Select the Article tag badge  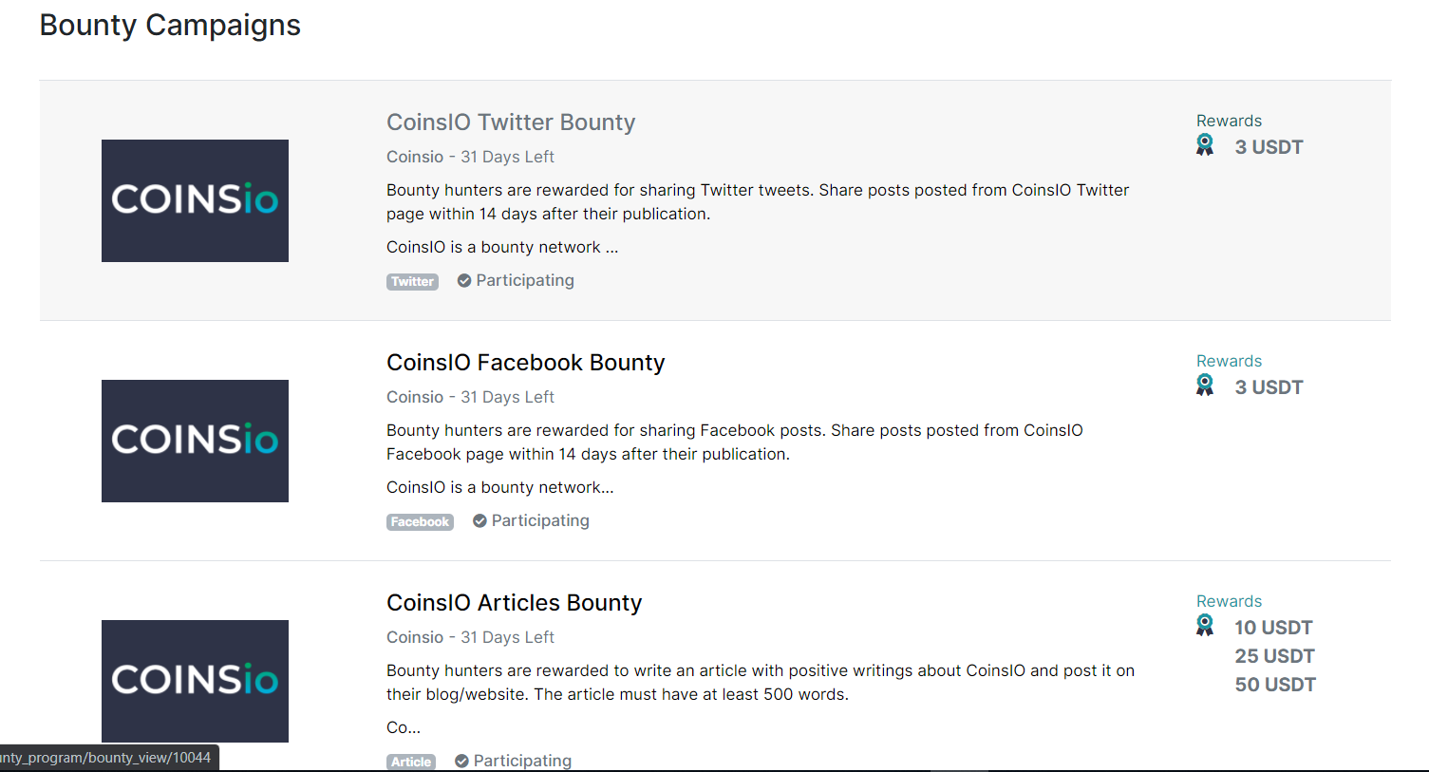coord(411,762)
